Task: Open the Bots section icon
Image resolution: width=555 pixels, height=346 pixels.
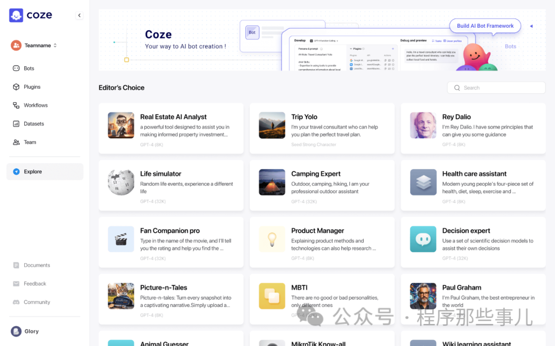Action: point(16,68)
